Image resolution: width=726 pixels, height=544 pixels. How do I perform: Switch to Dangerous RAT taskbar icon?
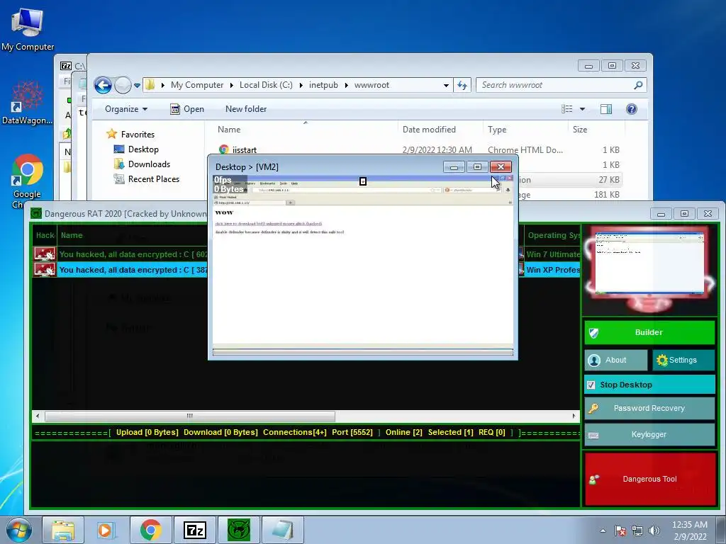(x=239, y=530)
